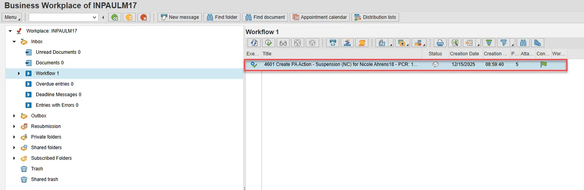Screen dimensions: 584x190
Task: Open dropdown arrow beside table layout icon
Action: coord(479,45)
